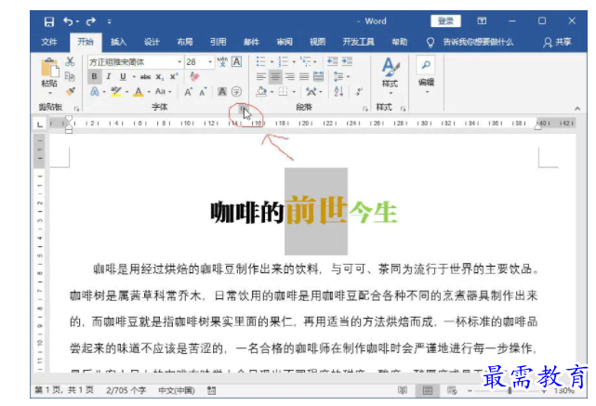The image size is (596, 406).
Task: Open the font name dropdown
Action: 179,62
